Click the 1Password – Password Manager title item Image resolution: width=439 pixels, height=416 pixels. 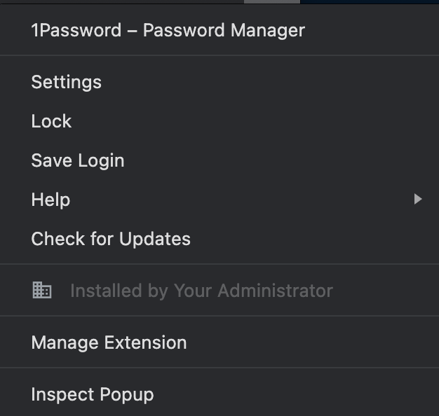pos(219,30)
